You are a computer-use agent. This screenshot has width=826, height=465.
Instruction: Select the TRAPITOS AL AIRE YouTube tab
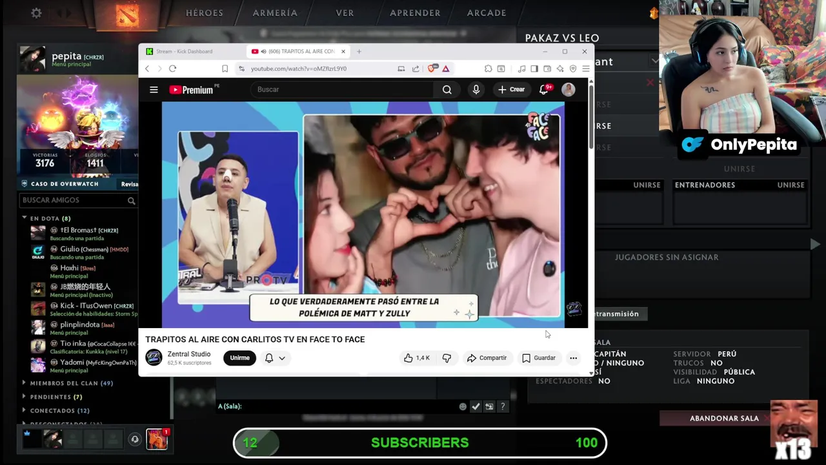point(299,52)
